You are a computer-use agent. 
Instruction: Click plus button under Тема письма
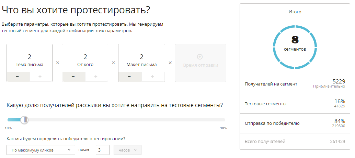click(41, 77)
